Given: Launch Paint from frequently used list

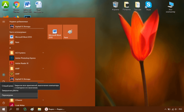Looking at the screenshot, I should click(x=26, y=42).
